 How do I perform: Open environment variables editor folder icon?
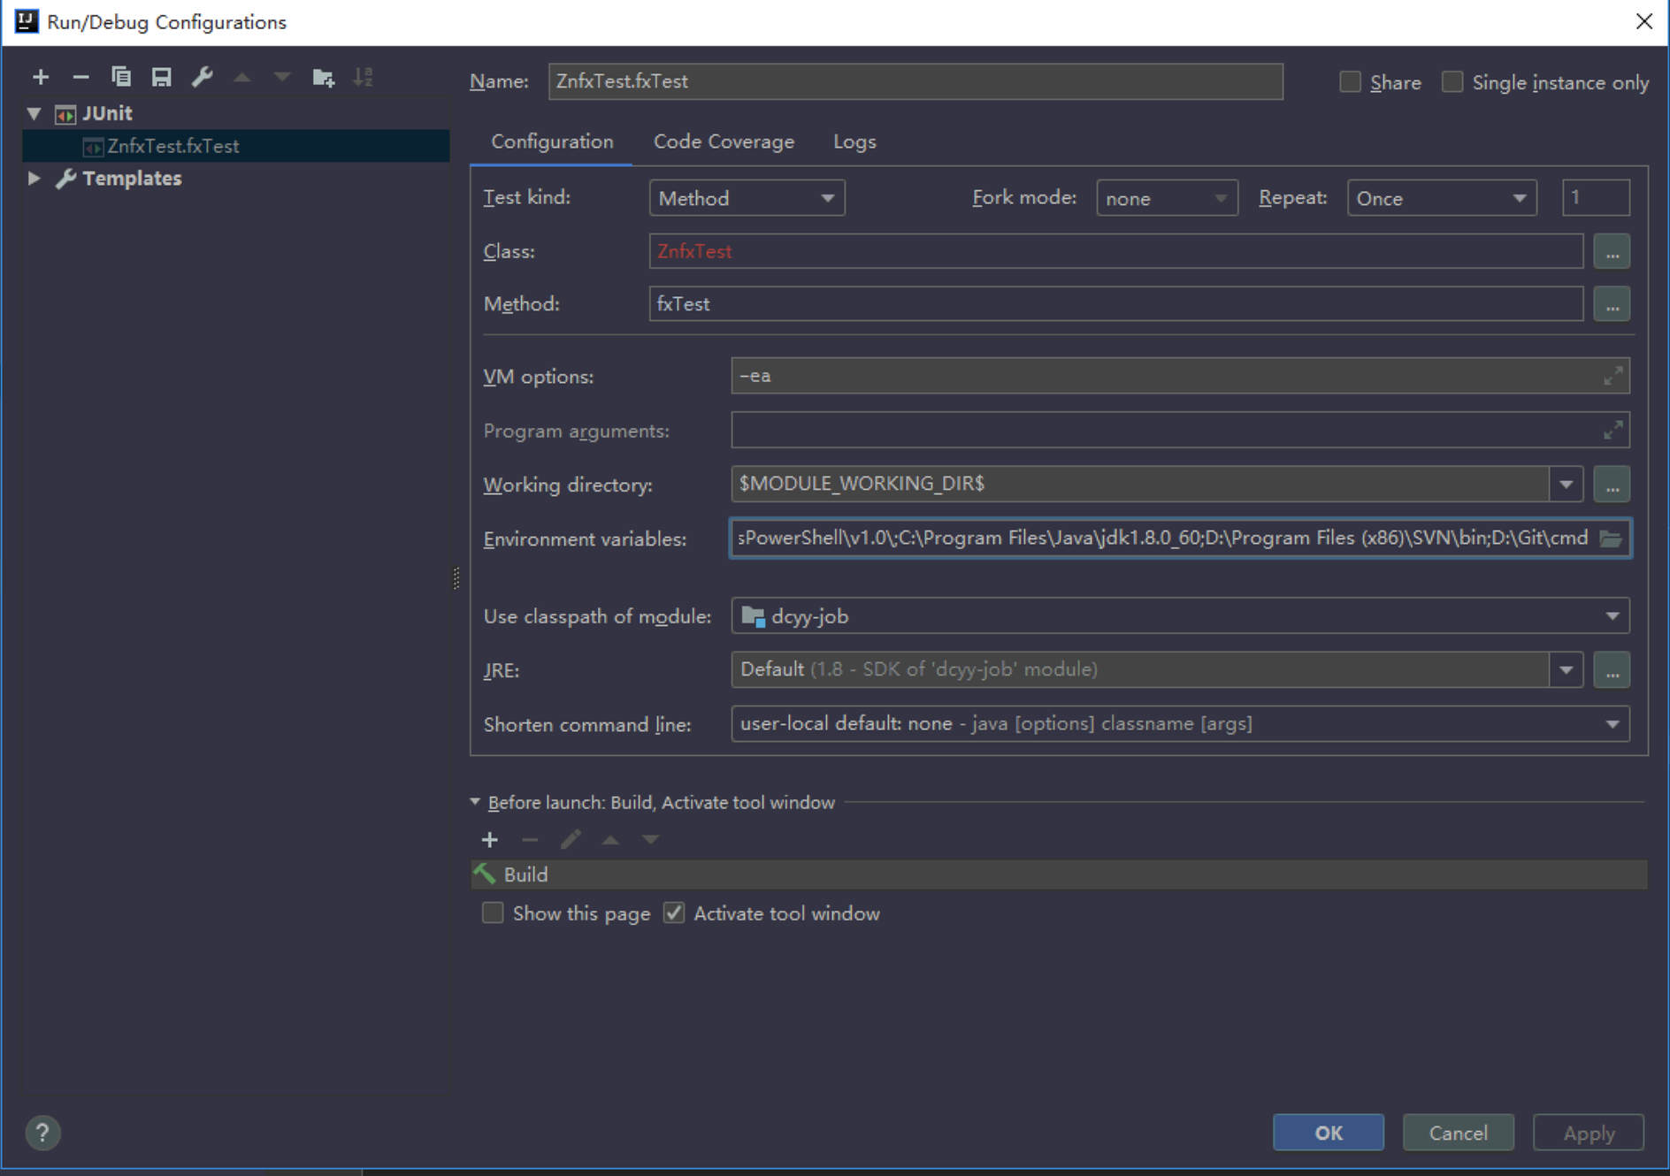click(1611, 538)
